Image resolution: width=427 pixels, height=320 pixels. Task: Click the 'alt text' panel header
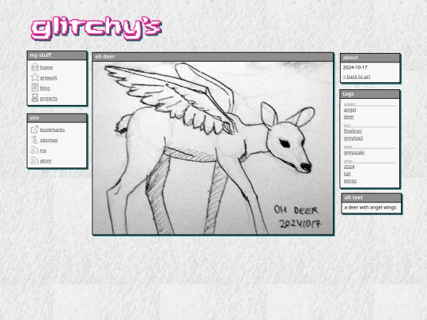(371, 198)
